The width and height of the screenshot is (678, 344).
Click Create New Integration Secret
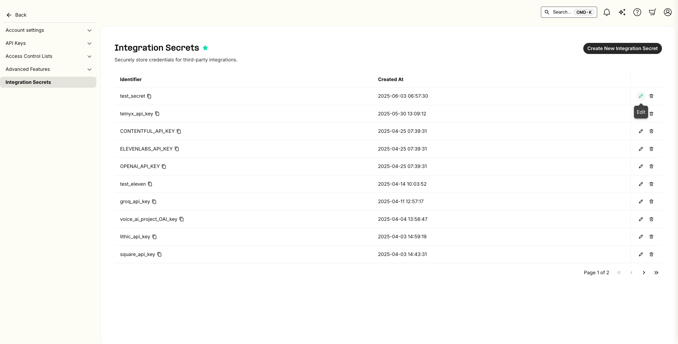[x=622, y=48]
